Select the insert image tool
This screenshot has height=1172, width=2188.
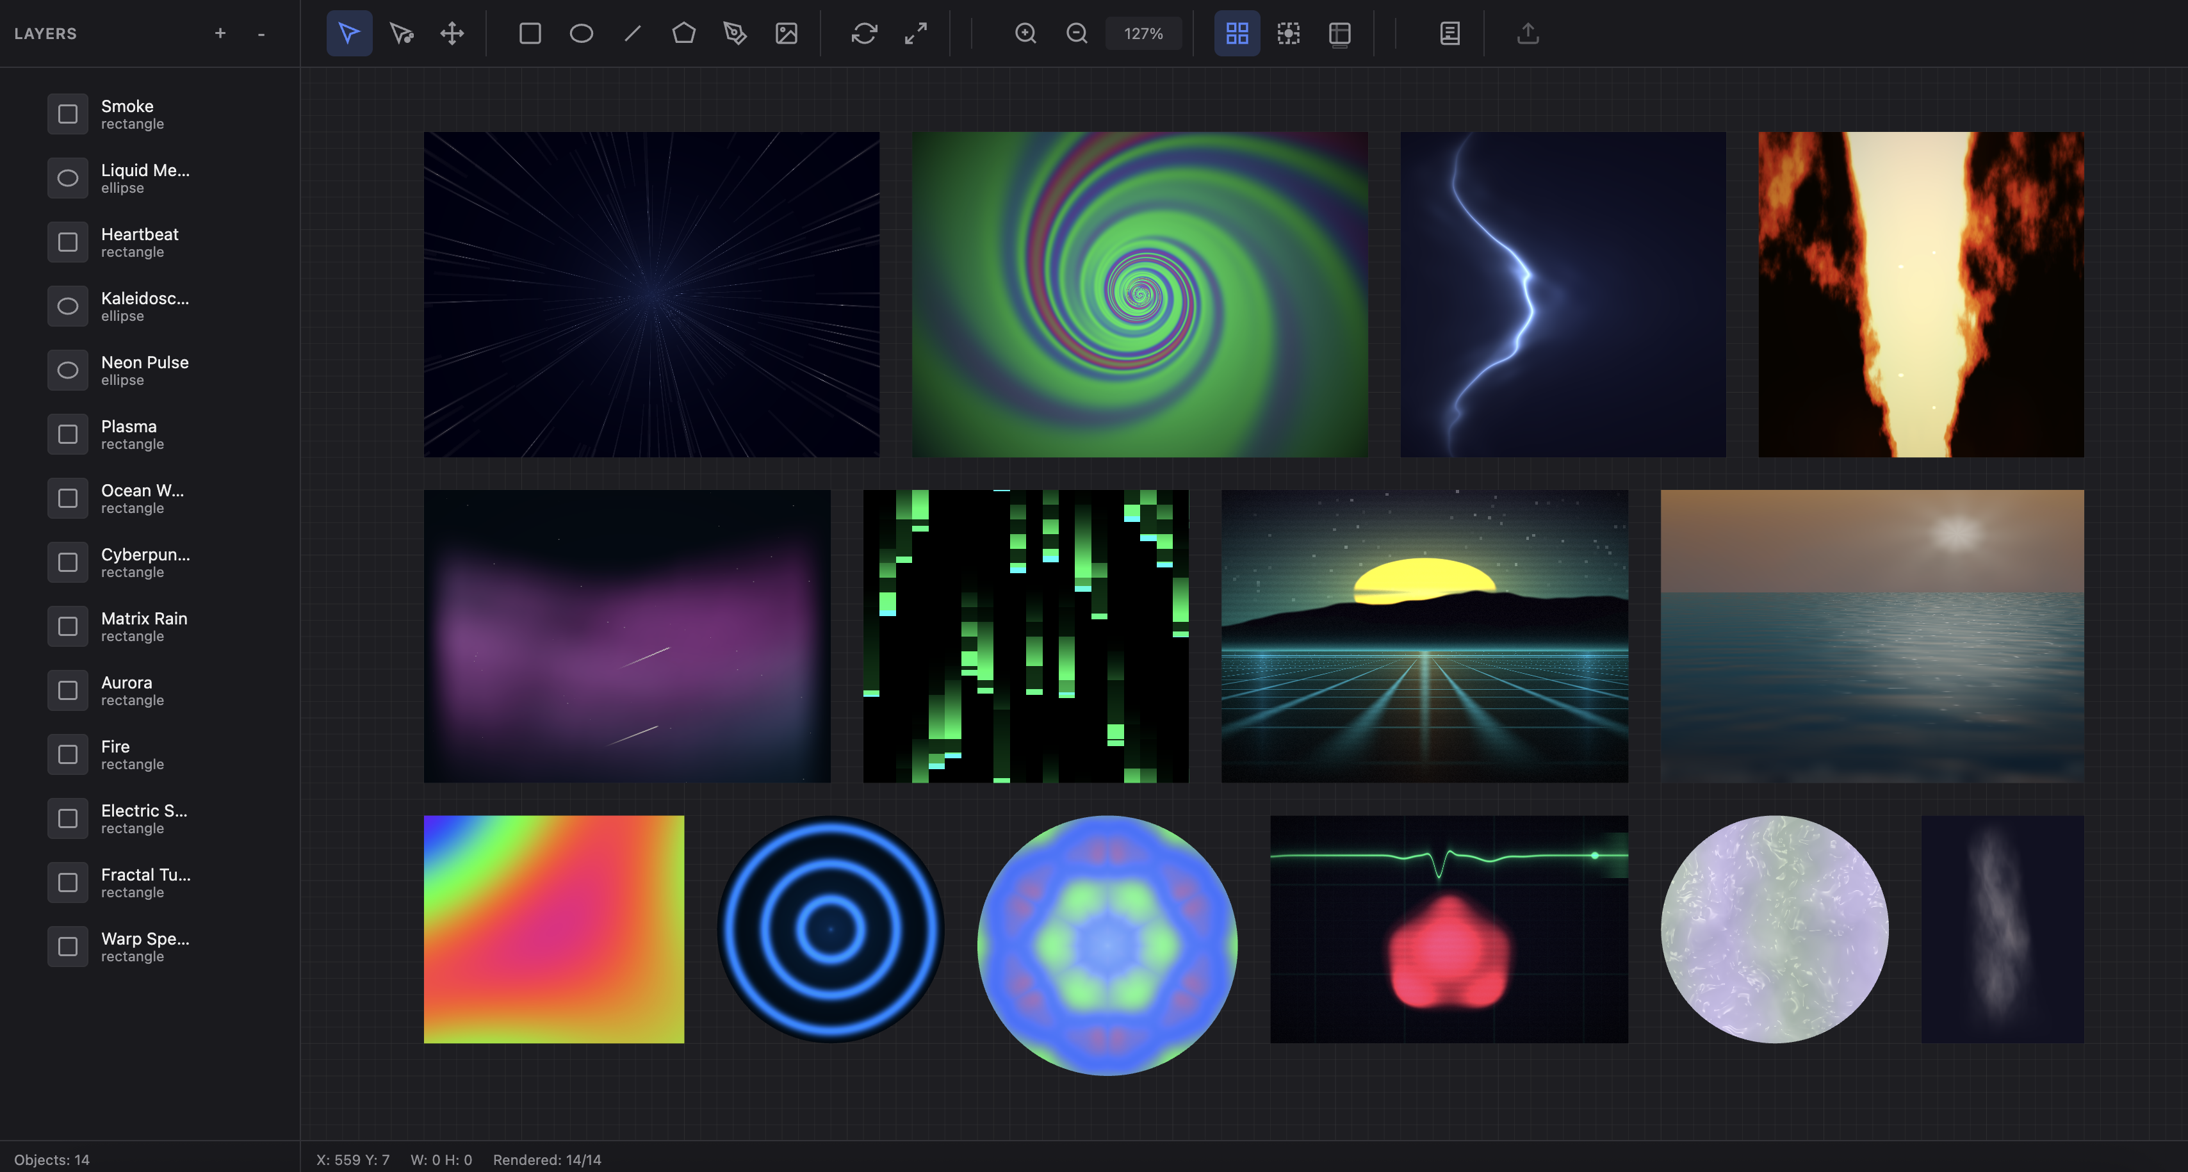coord(787,34)
